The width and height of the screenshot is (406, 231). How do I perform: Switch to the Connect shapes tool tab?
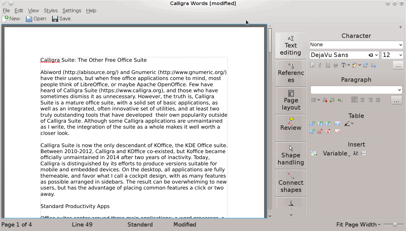[x=291, y=183]
